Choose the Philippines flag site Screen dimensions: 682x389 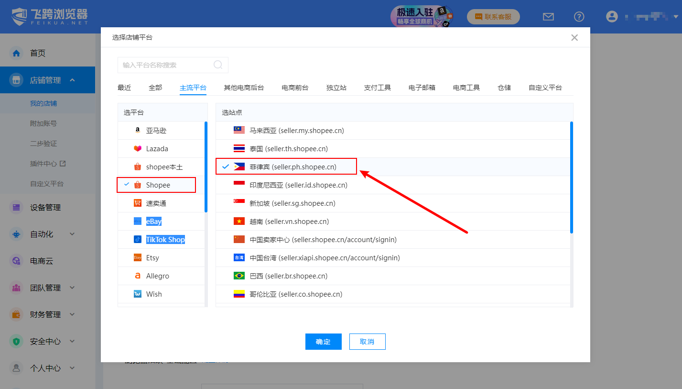click(x=239, y=167)
